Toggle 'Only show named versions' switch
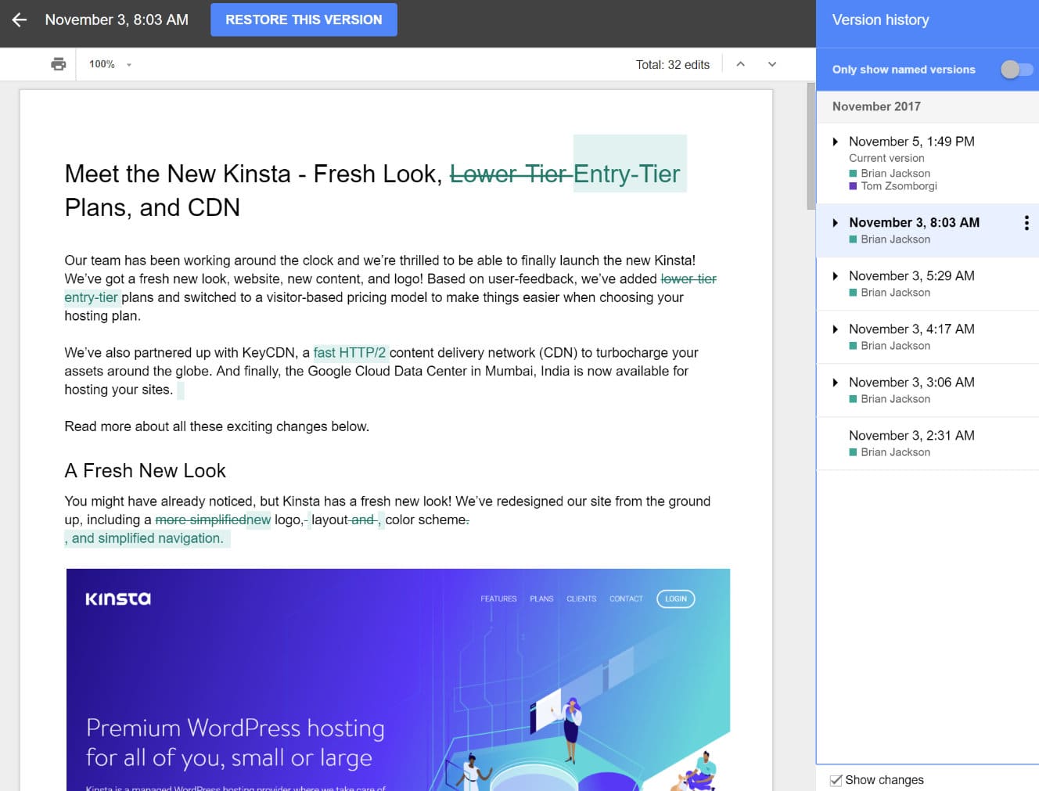The image size is (1039, 791). coord(1016,70)
